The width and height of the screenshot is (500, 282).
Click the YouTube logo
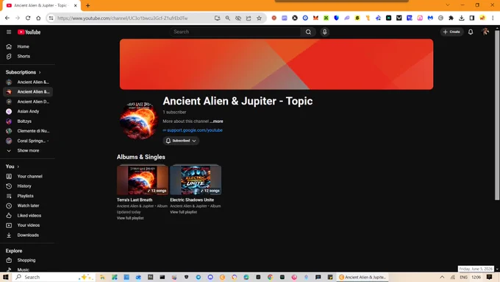29,32
